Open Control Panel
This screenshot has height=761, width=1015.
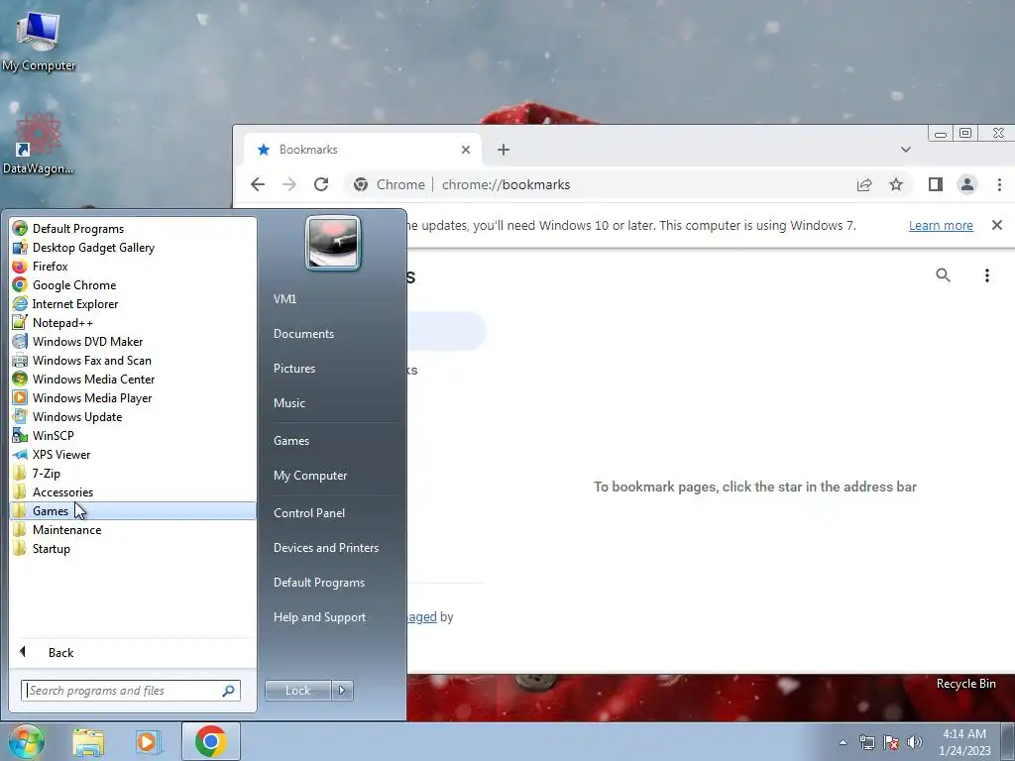(x=309, y=513)
